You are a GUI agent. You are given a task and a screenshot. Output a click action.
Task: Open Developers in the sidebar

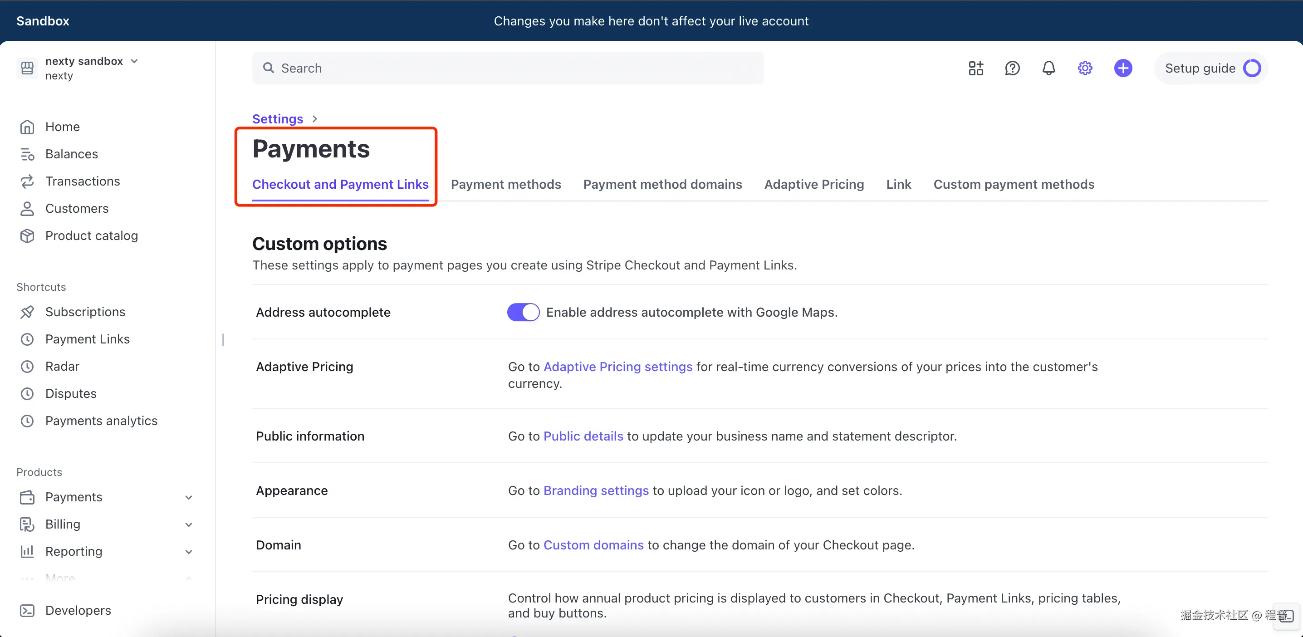pos(78,610)
